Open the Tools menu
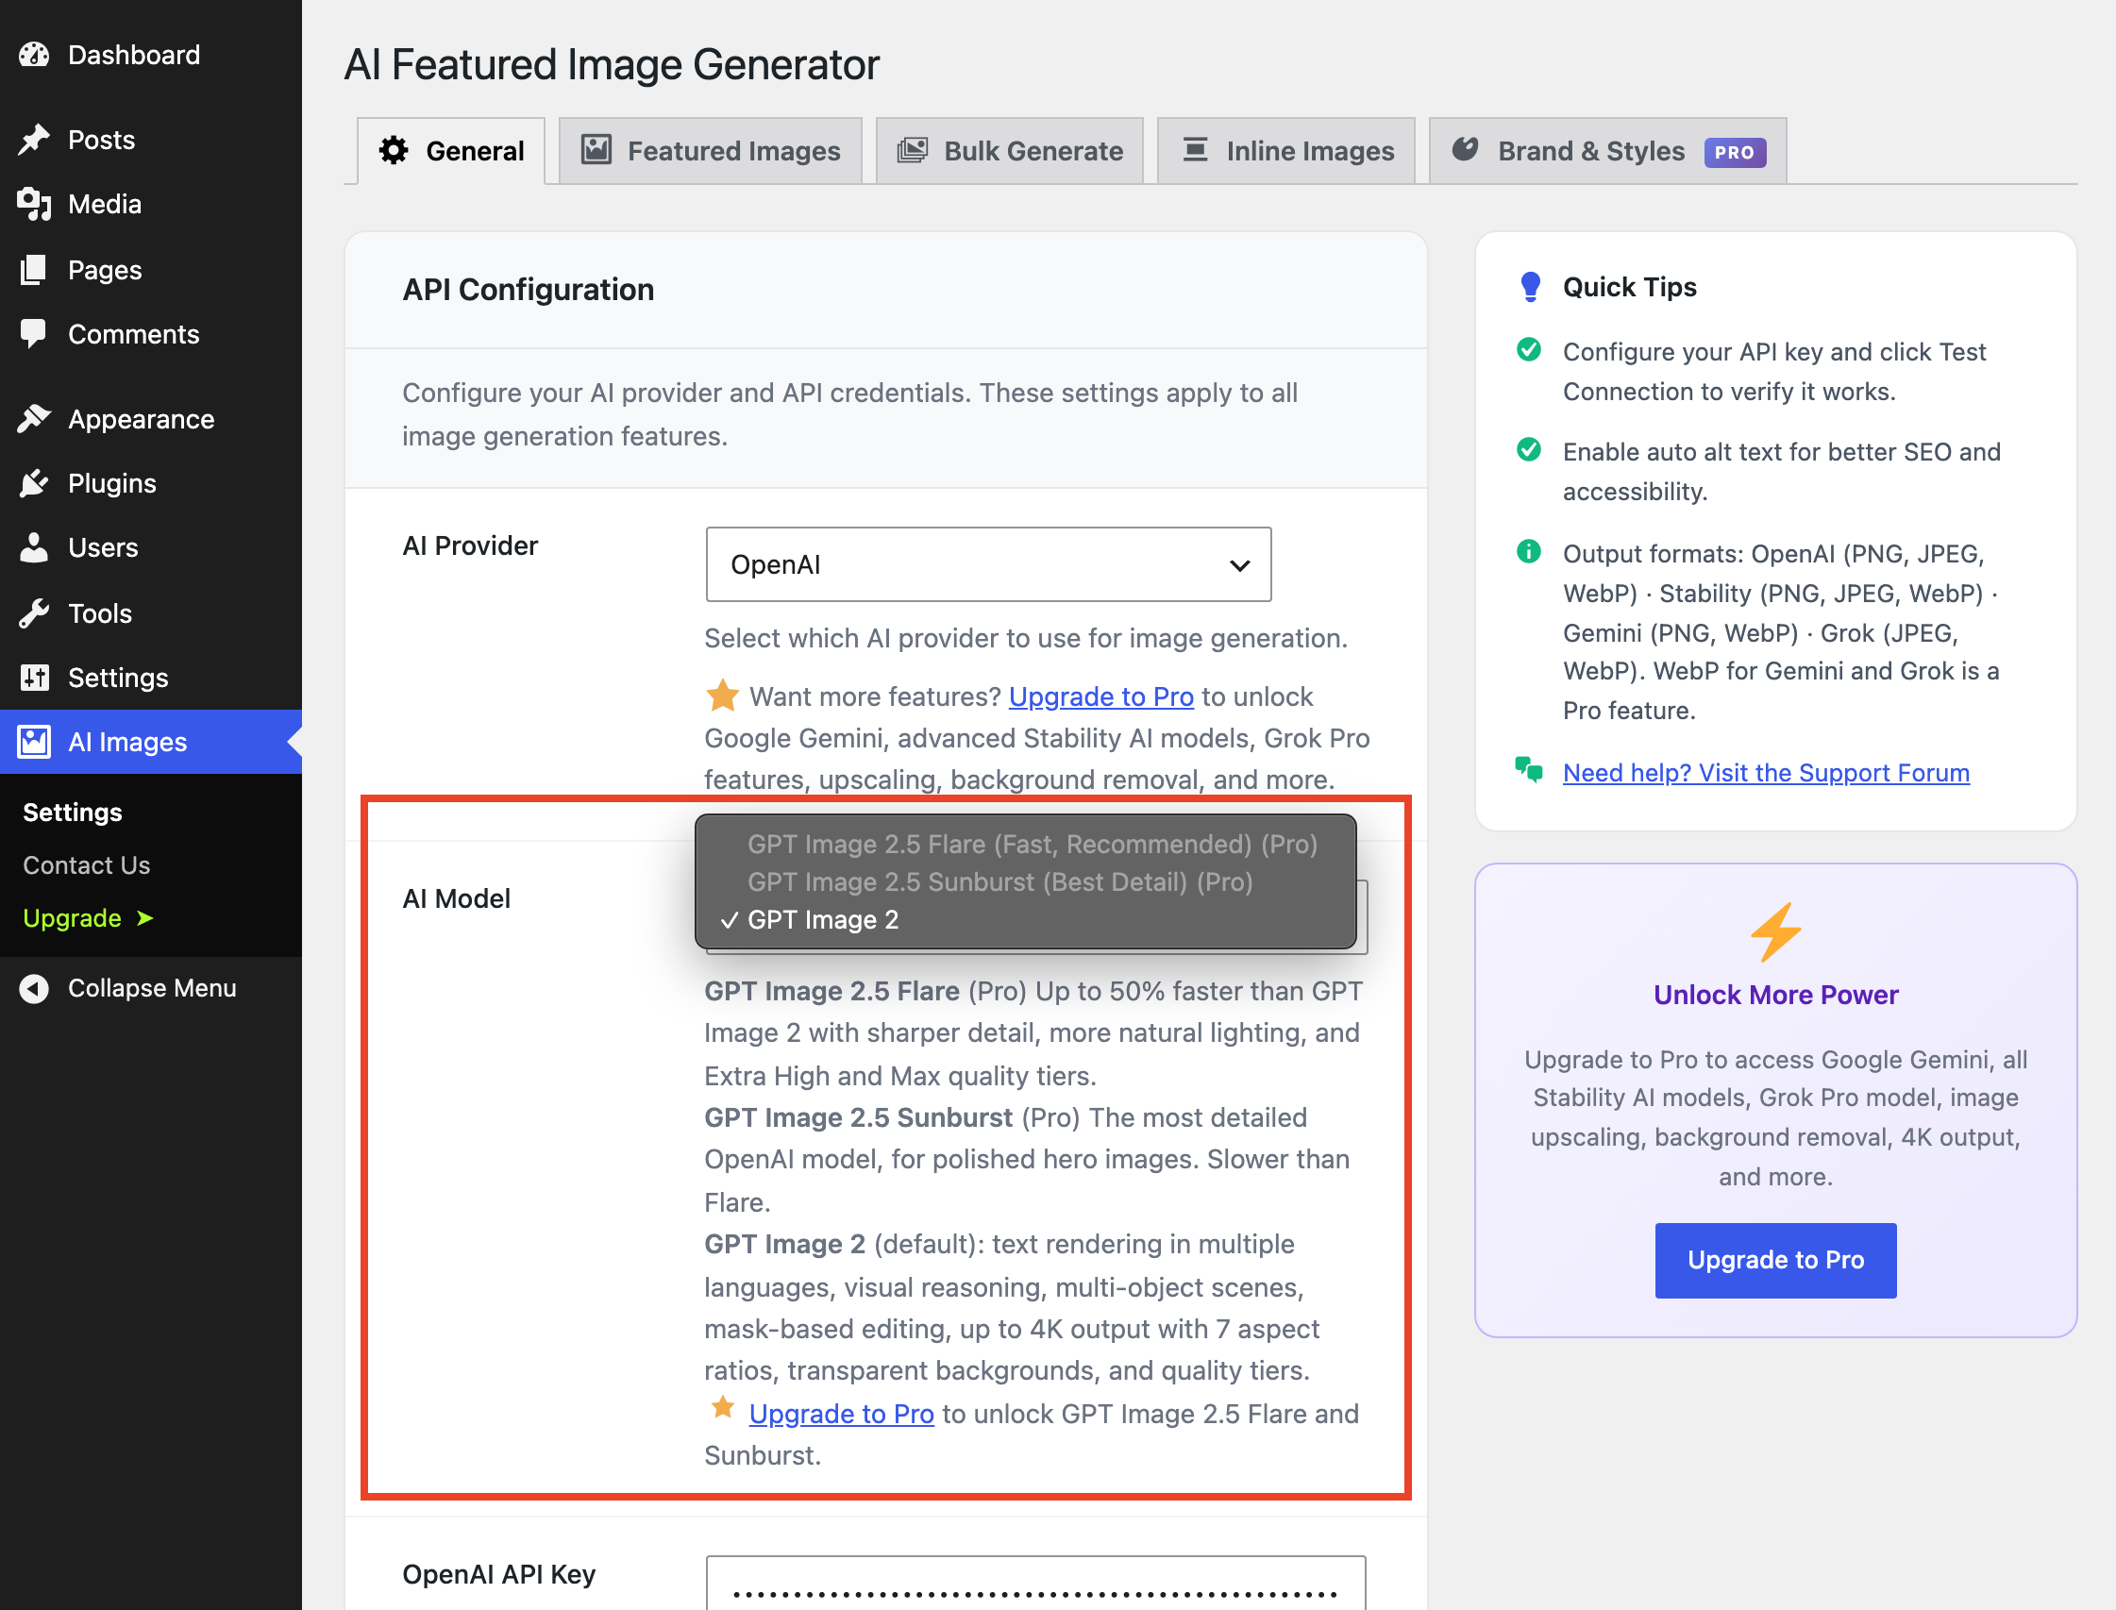Viewport: 2116px width, 1610px height. [x=150, y=613]
